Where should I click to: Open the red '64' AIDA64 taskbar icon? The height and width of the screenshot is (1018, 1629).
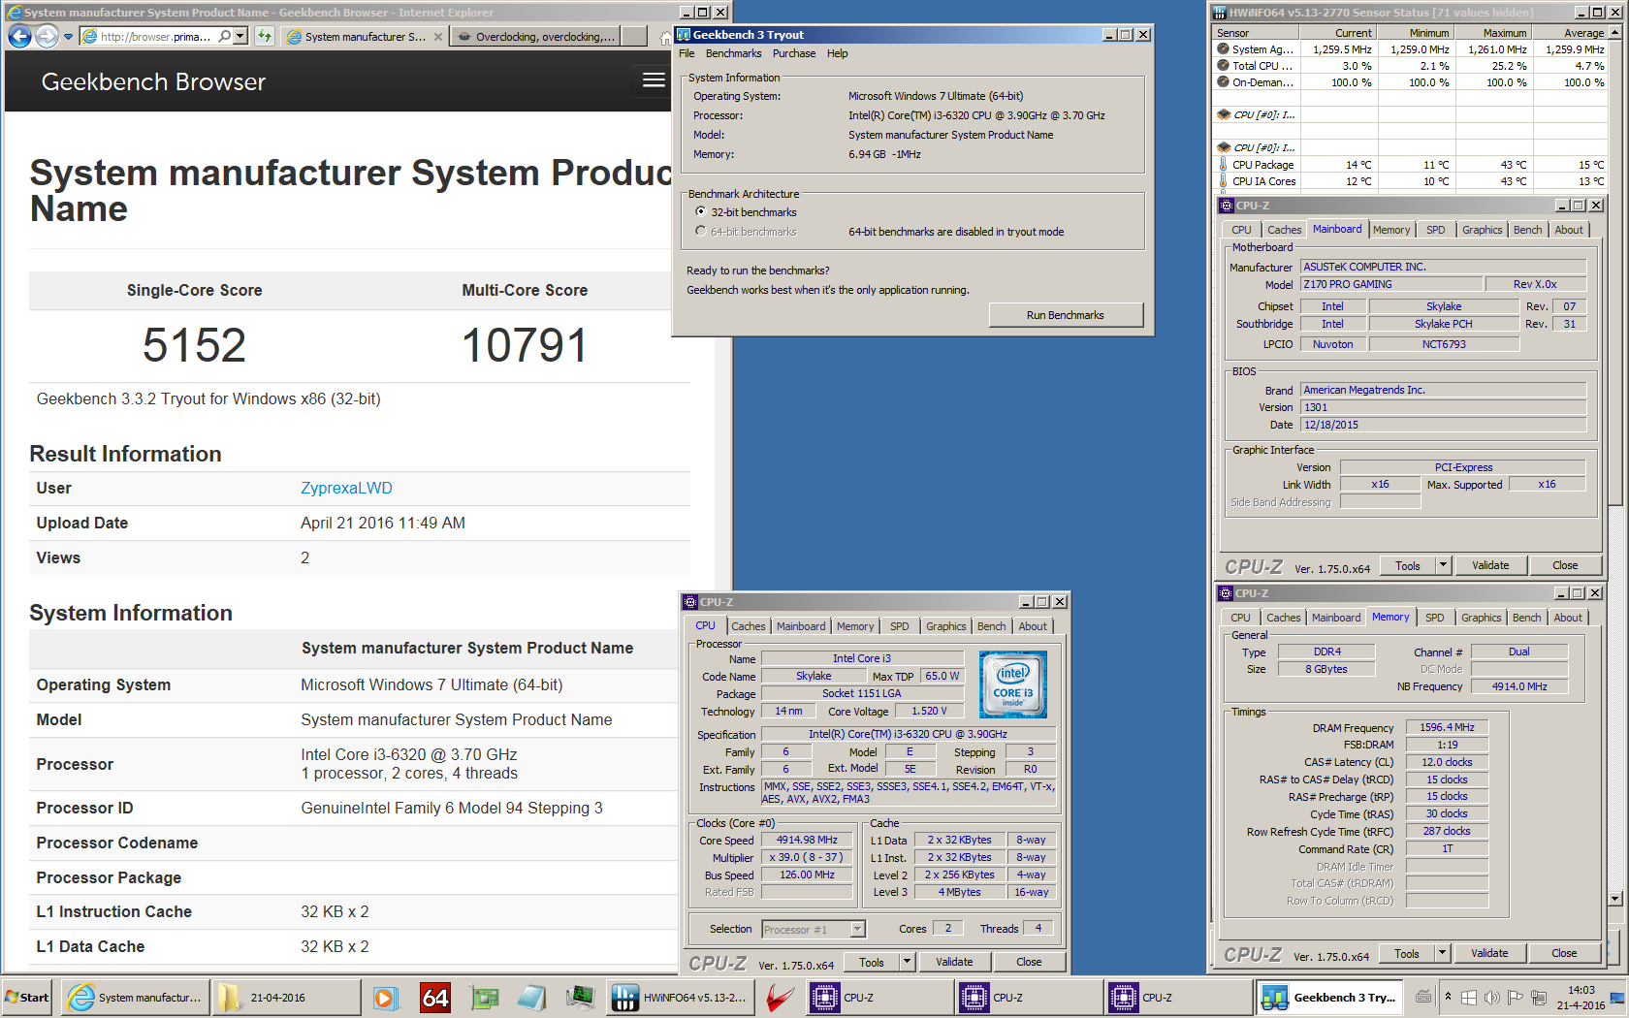click(435, 997)
